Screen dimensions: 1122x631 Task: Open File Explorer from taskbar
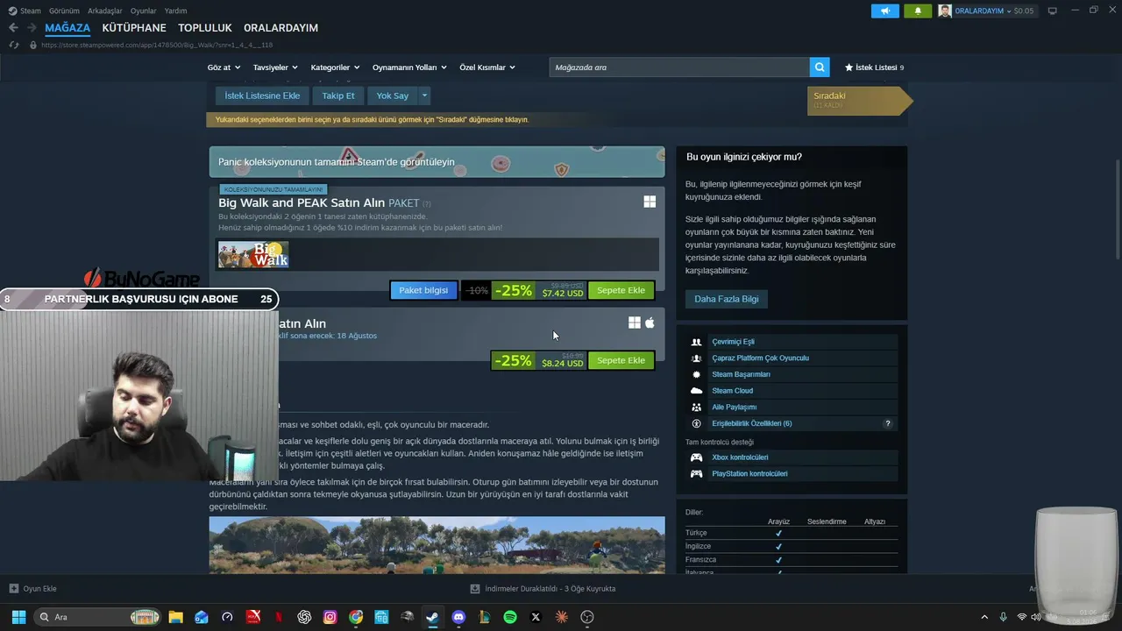[175, 617]
